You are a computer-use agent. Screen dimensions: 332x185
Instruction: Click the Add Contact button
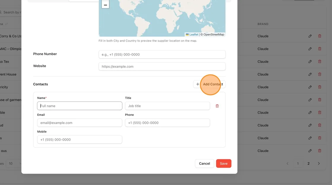[x=209, y=84]
